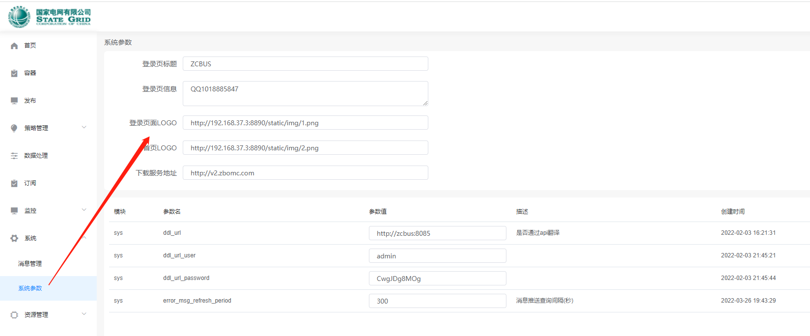
Task: Expand the 资源管理 menu chevron
Action: (x=84, y=314)
